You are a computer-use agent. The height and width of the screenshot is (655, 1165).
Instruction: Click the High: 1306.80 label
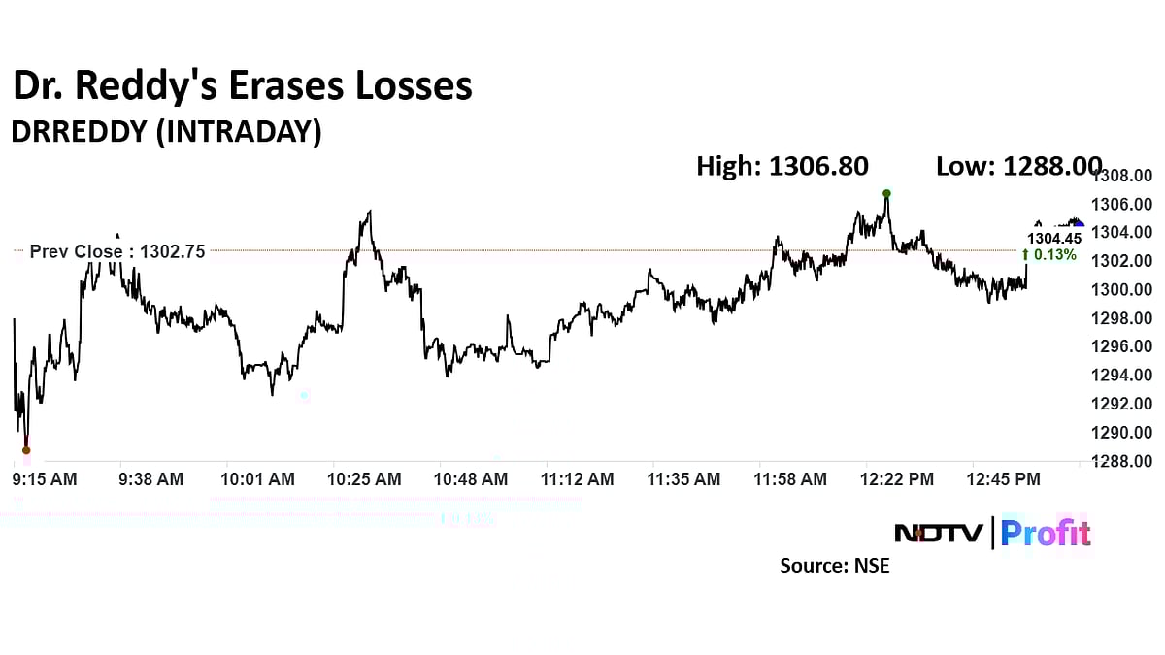782,166
